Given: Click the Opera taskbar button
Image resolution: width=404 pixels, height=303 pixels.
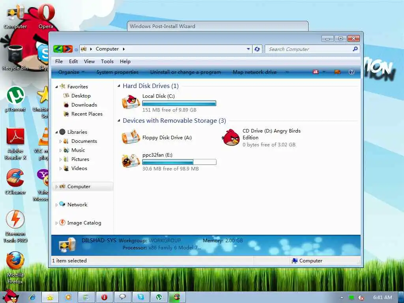Looking at the screenshot, I should tap(104, 297).
